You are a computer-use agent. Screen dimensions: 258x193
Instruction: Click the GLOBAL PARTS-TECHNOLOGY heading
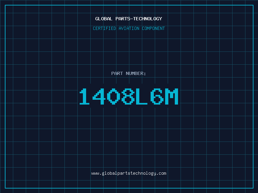(x=129, y=19)
